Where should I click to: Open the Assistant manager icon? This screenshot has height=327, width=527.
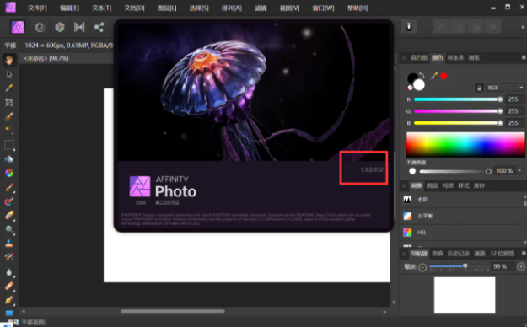[x=409, y=27]
